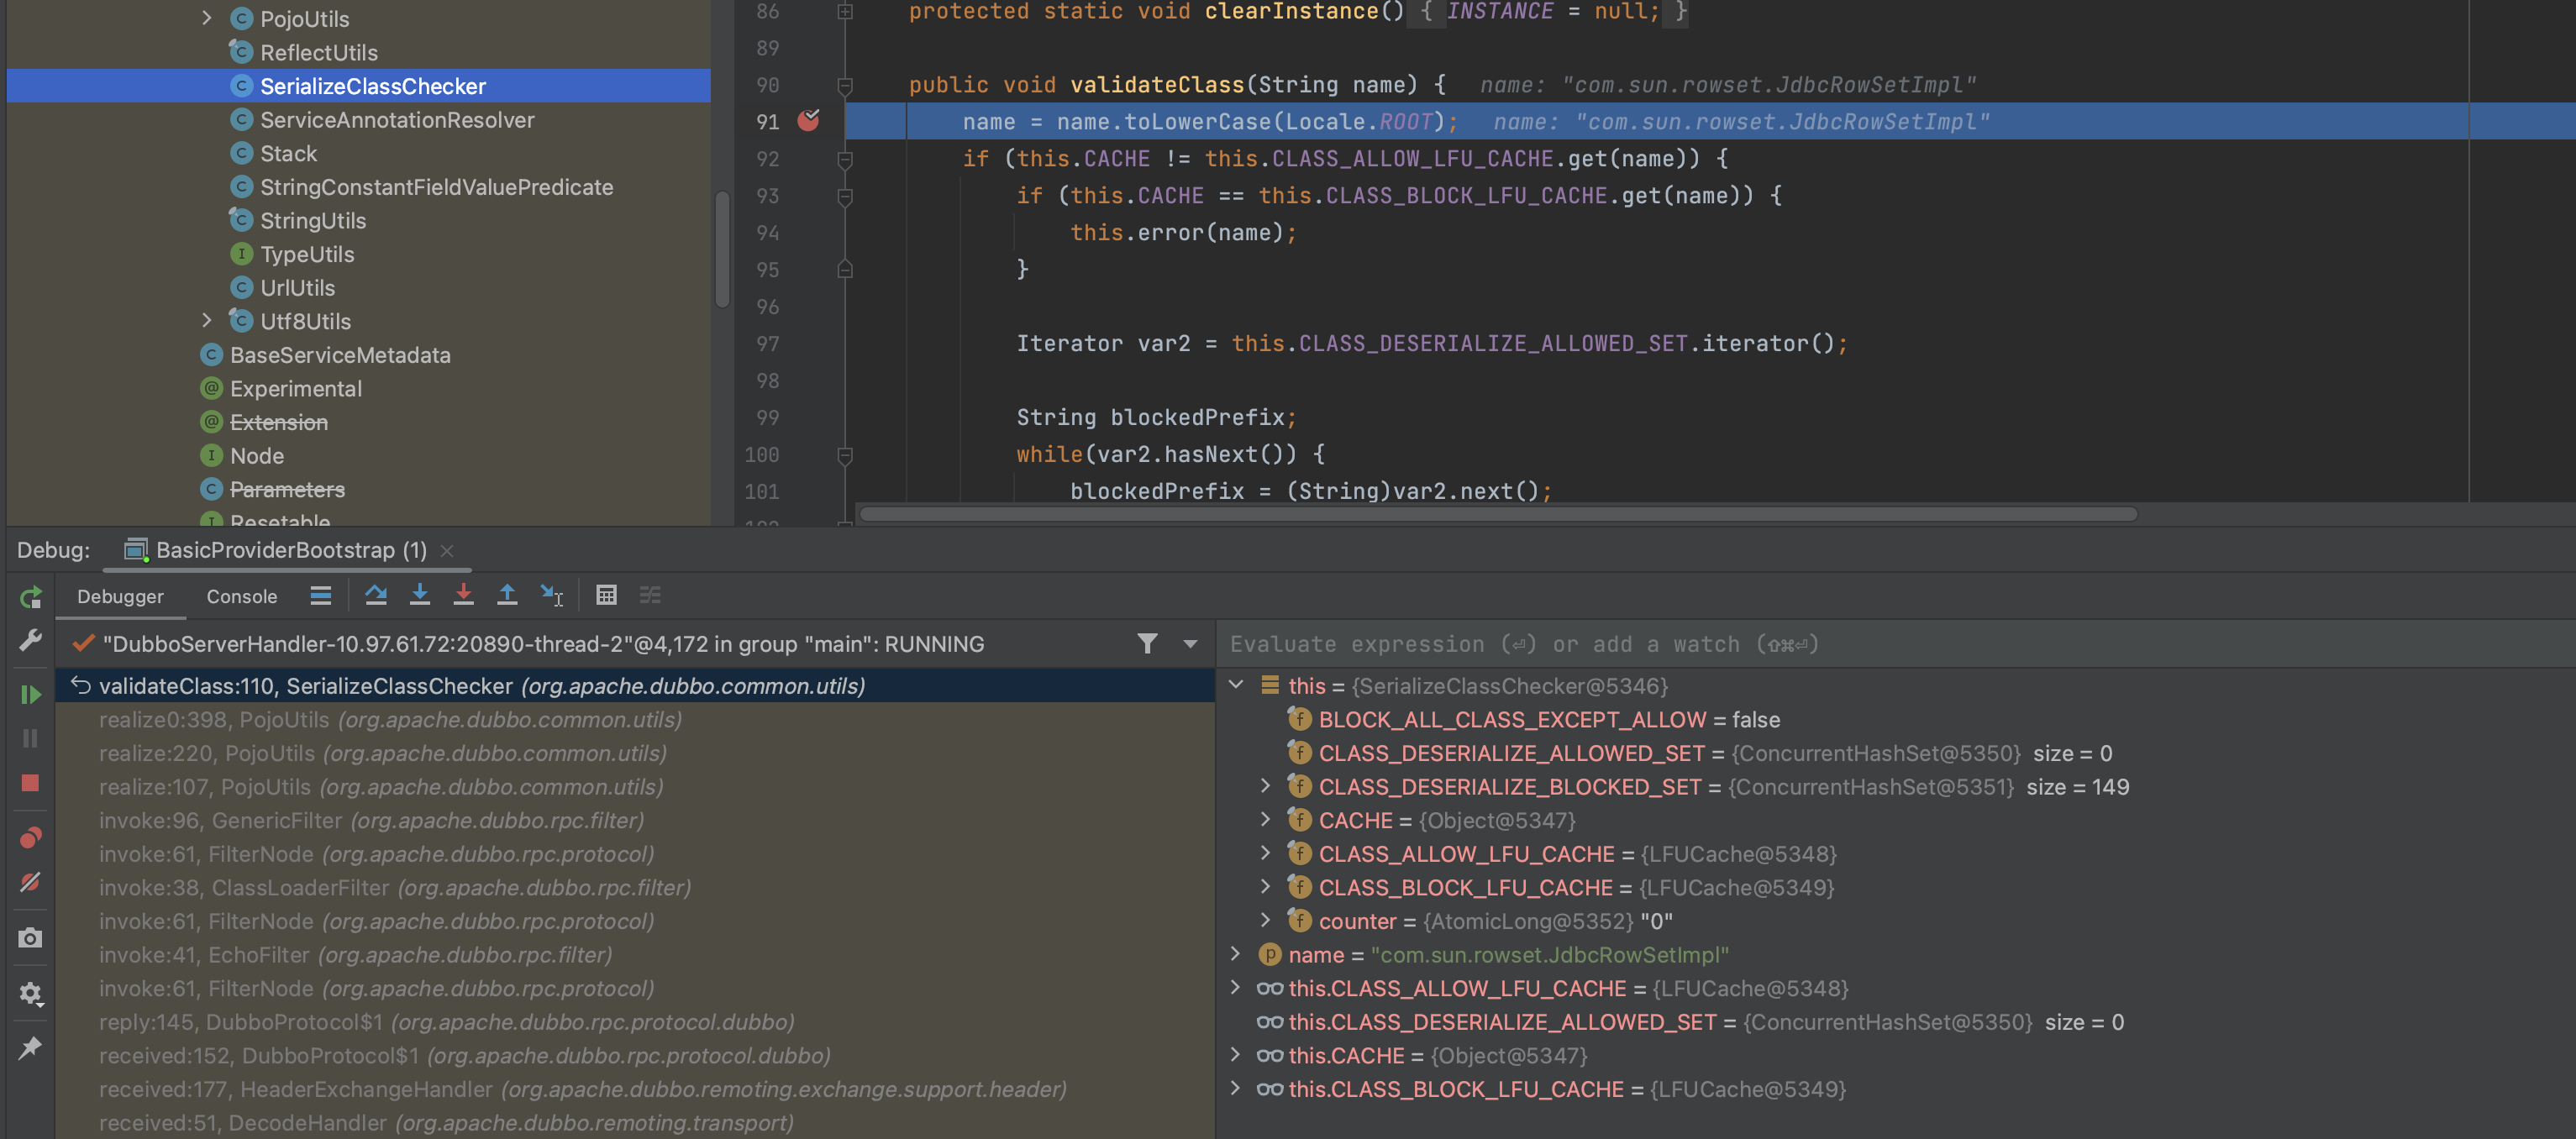Image resolution: width=2576 pixels, height=1139 pixels.
Task: Click 'this.CLASS_DESERIALIZE_ALLOWED_SET' watch row
Action: click(x=1895, y=1021)
